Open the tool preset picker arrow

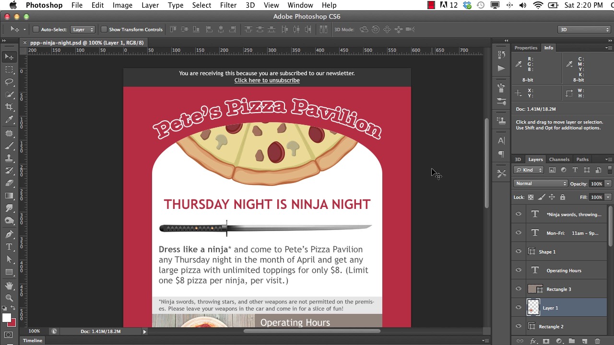(x=24, y=30)
